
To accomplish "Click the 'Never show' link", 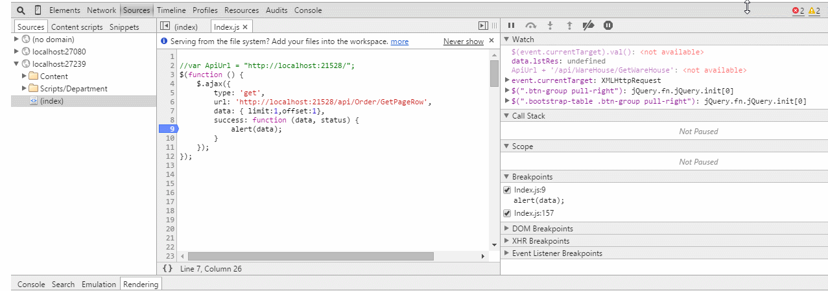I will click(463, 41).
